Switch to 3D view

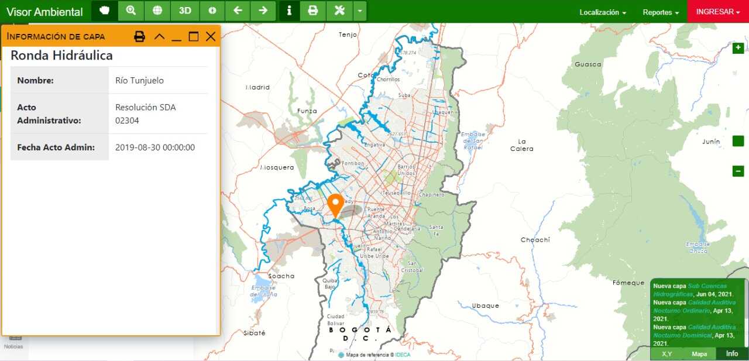point(185,11)
